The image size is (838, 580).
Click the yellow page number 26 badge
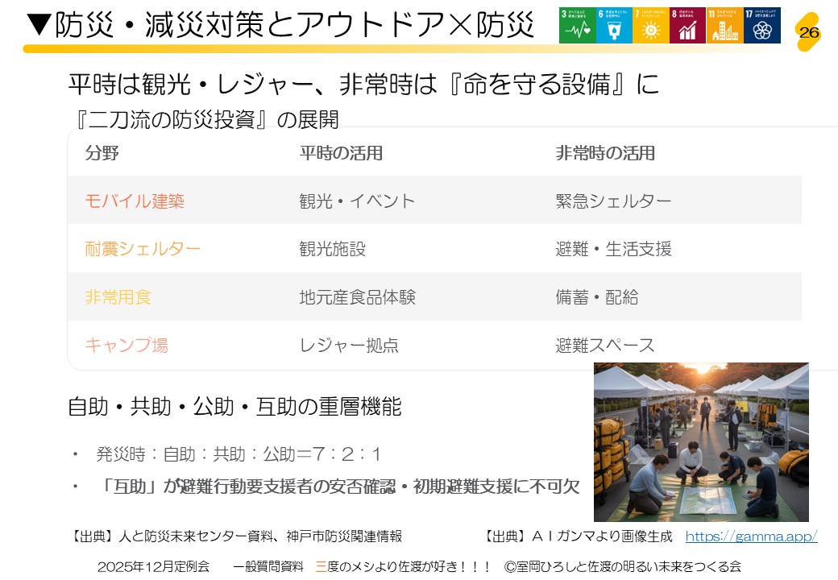click(808, 32)
